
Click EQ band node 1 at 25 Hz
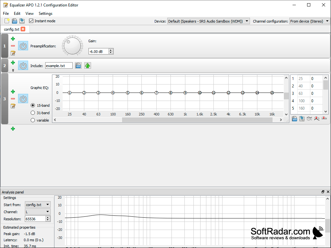(x=70, y=93)
